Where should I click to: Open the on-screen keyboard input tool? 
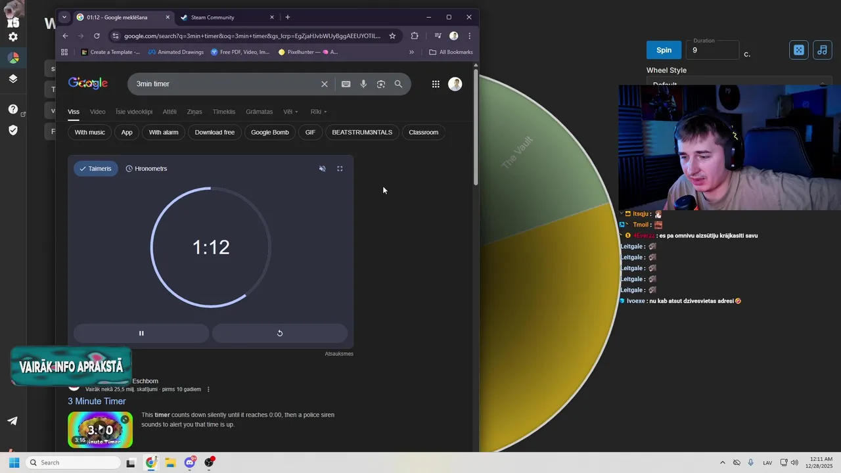click(346, 84)
